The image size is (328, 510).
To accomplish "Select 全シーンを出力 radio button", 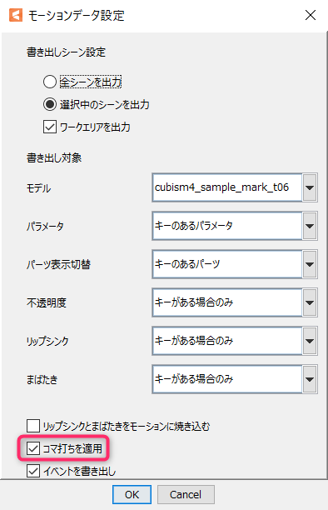I will [x=50, y=82].
